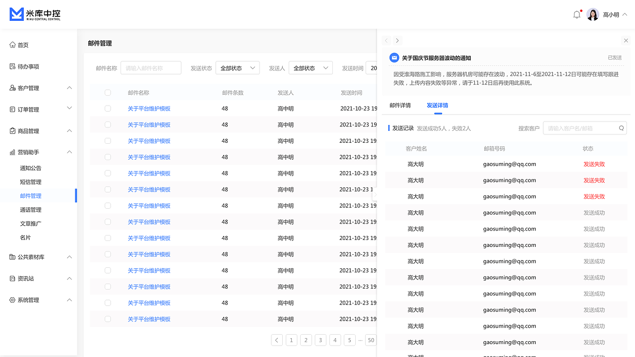This screenshot has width=635, height=357.
Task: Check the fourth row's checkbox
Action: [108, 157]
